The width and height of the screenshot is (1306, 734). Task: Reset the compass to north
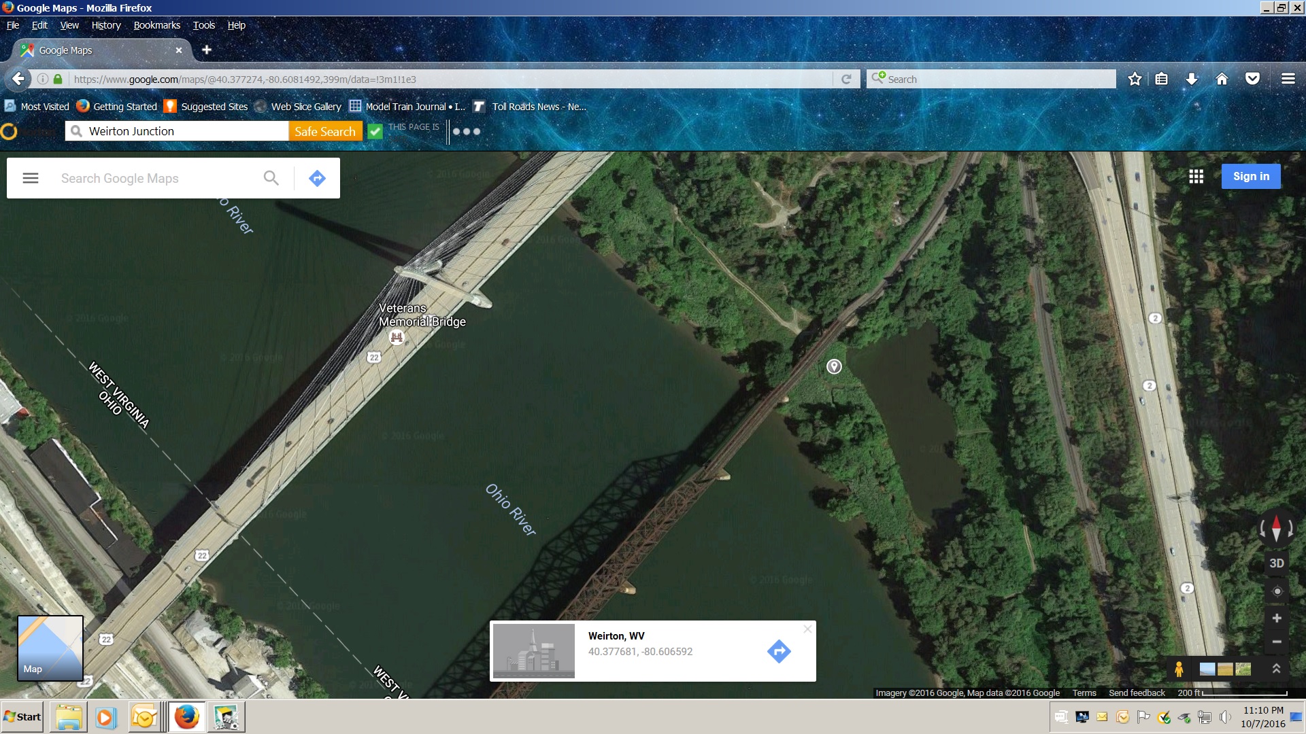pyautogui.click(x=1276, y=528)
